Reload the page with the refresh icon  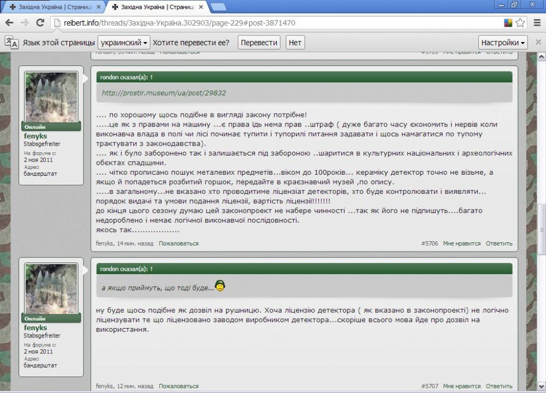click(40, 22)
